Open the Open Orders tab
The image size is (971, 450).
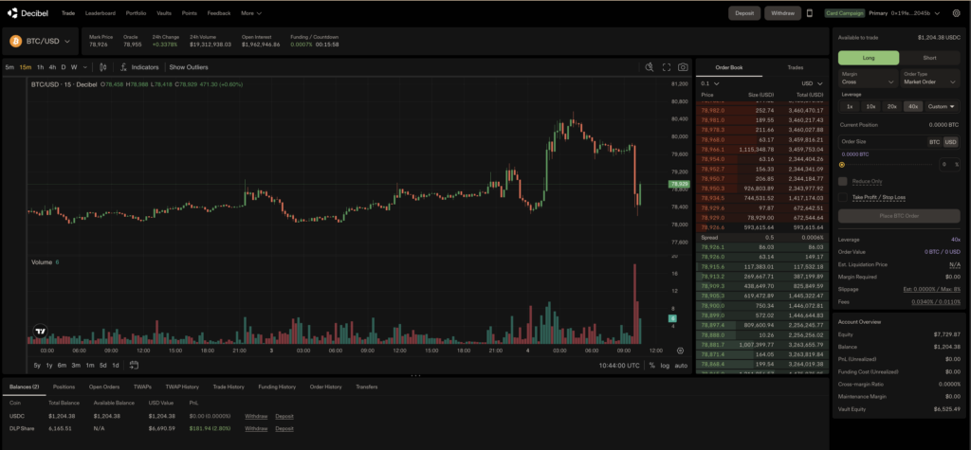click(104, 387)
